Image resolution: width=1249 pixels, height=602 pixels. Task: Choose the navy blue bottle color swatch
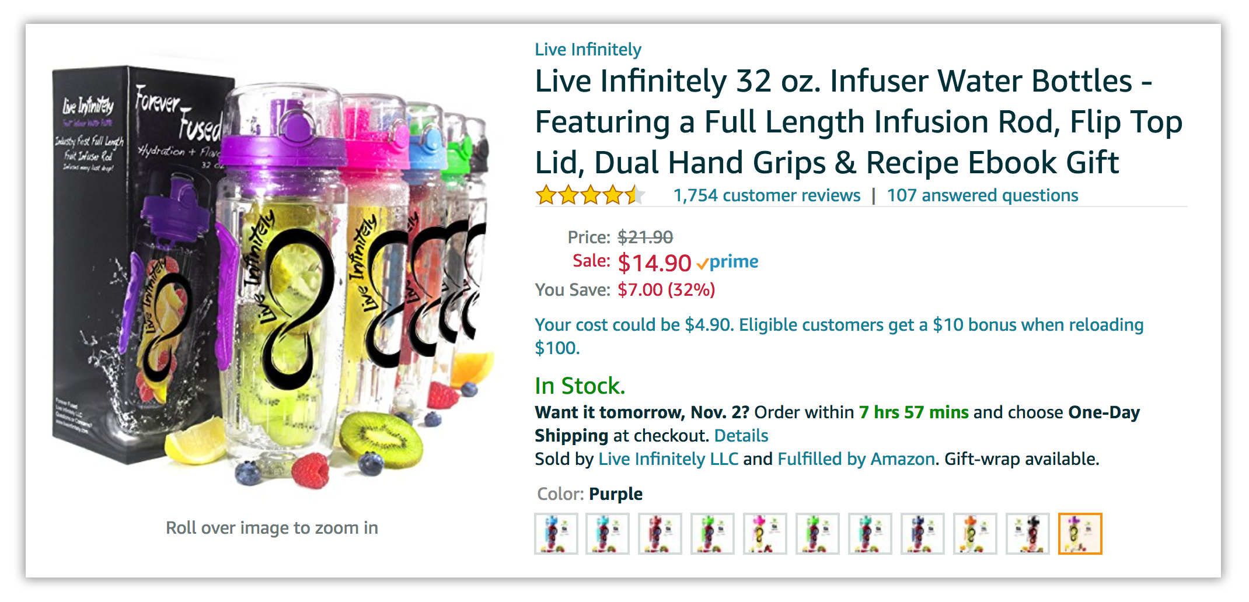pyautogui.click(x=922, y=534)
